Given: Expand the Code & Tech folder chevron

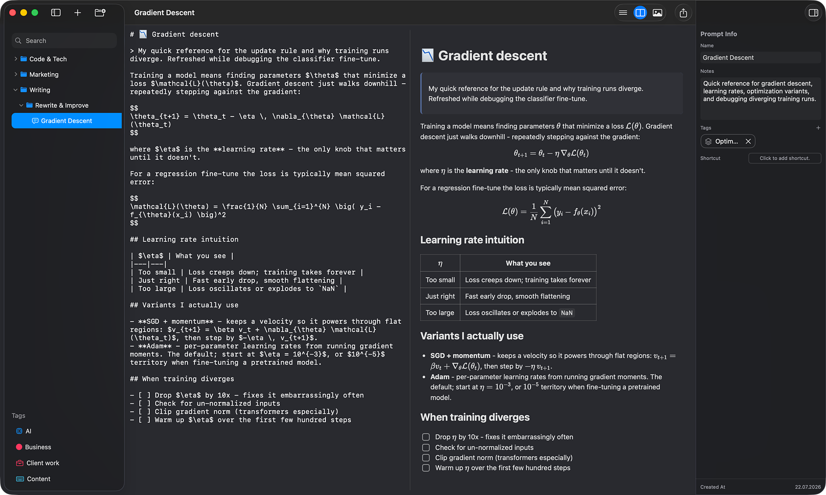Looking at the screenshot, I should click(16, 59).
